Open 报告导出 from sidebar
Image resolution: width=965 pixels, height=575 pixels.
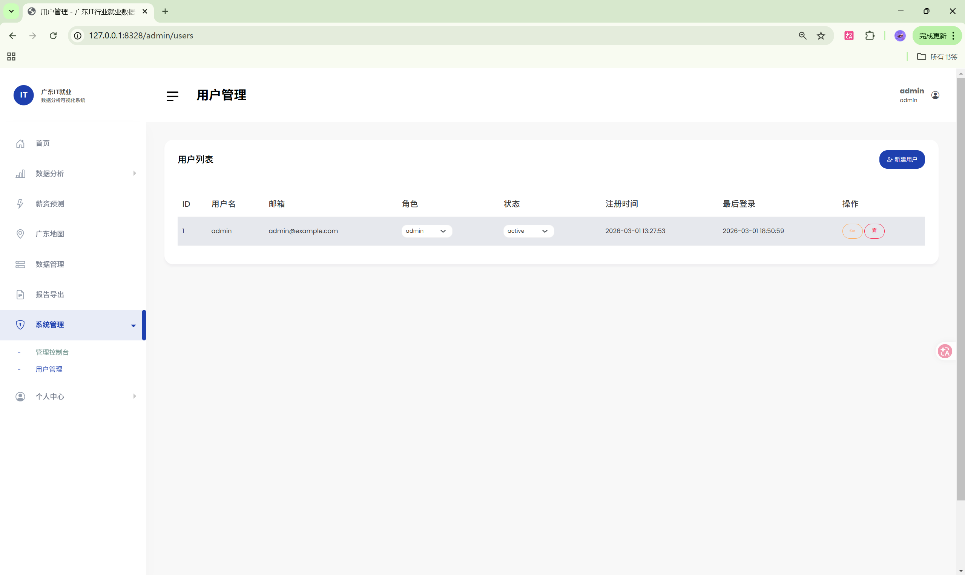point(50,294)
